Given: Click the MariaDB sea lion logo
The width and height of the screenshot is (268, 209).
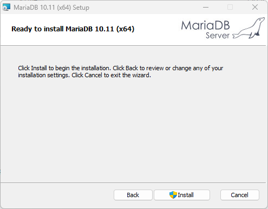Looking at the screenshot, I should (x=249, y=28).
